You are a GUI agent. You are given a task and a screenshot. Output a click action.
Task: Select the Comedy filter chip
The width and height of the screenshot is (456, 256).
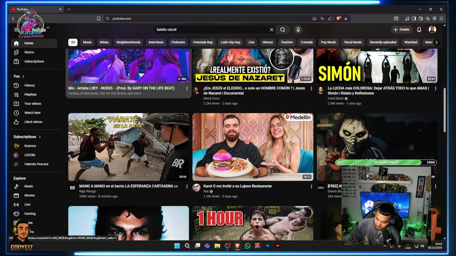[307, 42]
